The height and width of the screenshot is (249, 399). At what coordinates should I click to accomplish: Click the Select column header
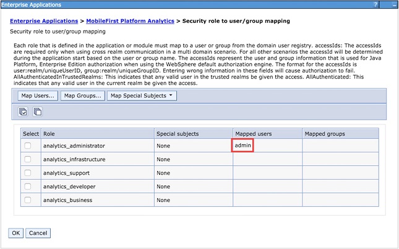tap(31, 134)
